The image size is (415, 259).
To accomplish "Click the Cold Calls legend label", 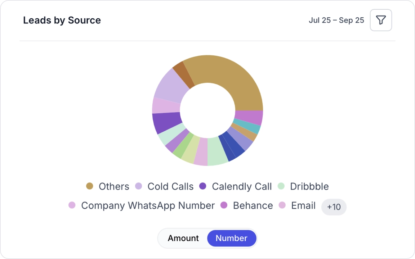I will [x=170, y=186].
